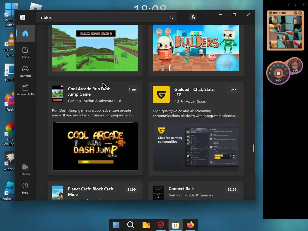Open the Cool Arcade Run Dash Jump app icon
Screen dimensions: 308x231
(57, 94)
